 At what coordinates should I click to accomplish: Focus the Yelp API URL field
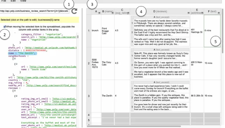[34, 11]
